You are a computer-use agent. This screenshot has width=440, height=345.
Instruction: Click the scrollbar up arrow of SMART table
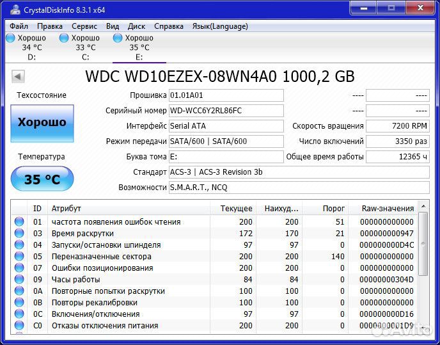[423, 207]
